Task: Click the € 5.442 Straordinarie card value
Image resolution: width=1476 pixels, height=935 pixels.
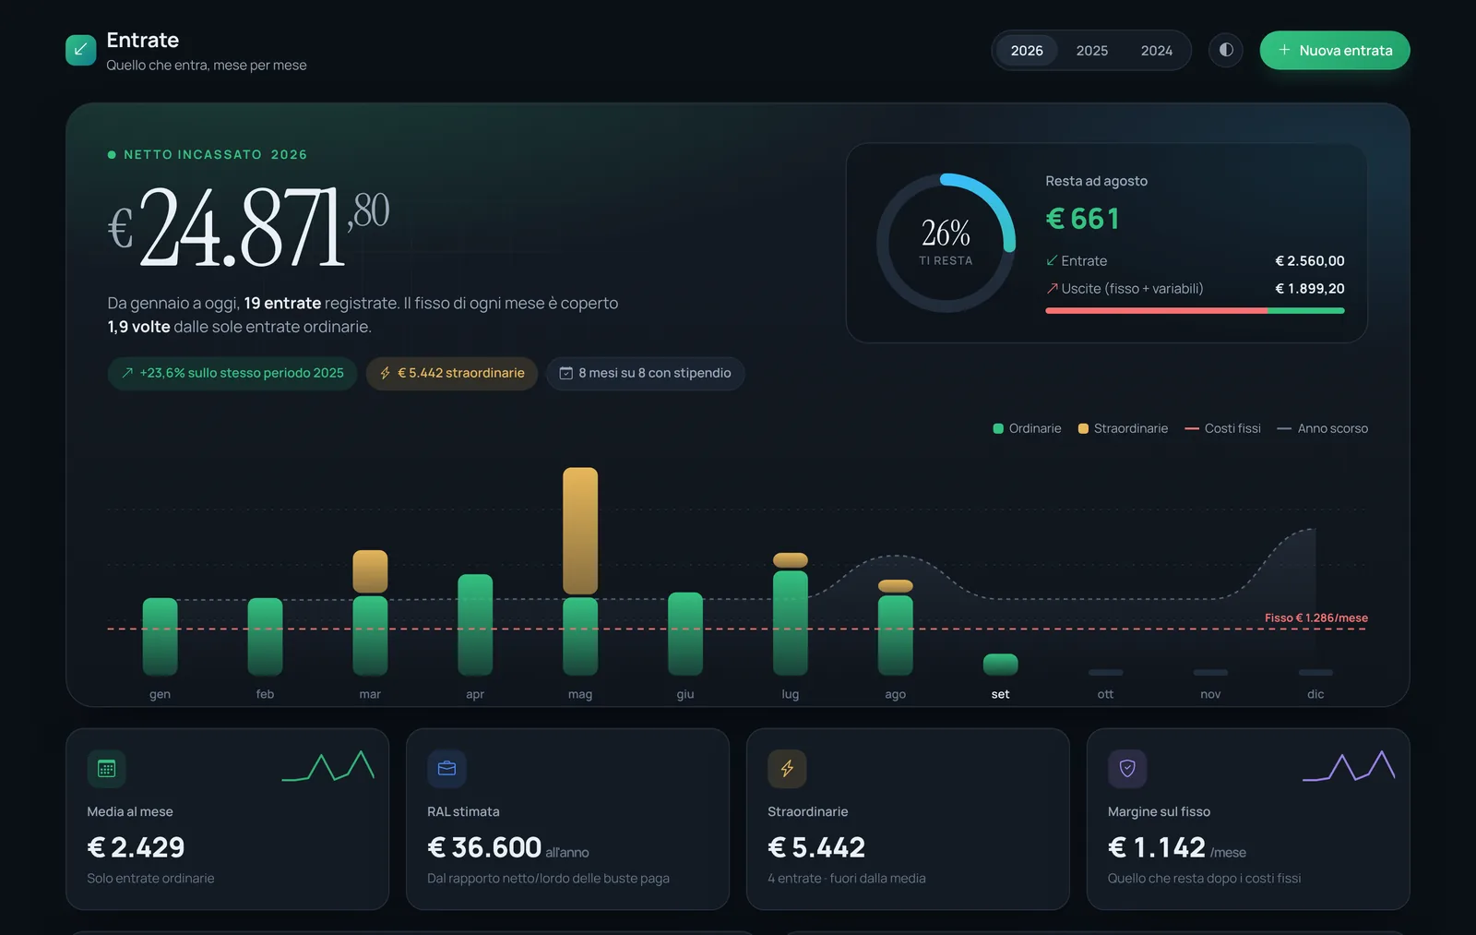Action: pyautogui.click(x=816, y=847)
